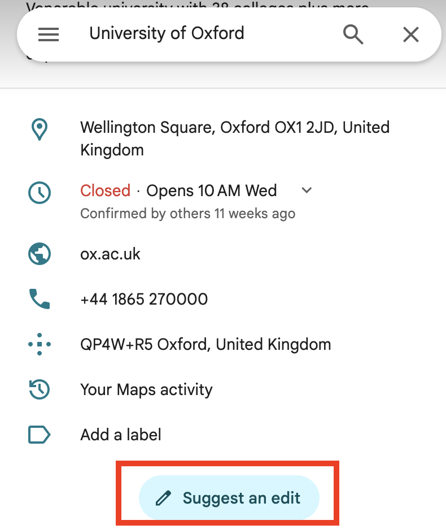446x529 pixels.
Task: Expand the opening hours chevron
Action: (307, 190)
